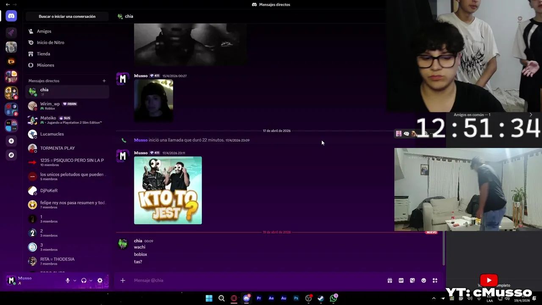Open felipe rey nos pasa resumen group
The image size is (542, 305).
point(67,205)
